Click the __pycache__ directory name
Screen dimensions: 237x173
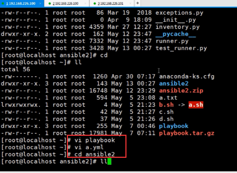tap(176, 34)
